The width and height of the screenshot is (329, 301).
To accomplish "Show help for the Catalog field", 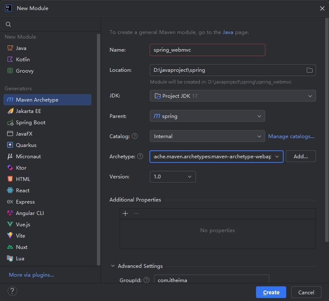I will click(135, 136).
